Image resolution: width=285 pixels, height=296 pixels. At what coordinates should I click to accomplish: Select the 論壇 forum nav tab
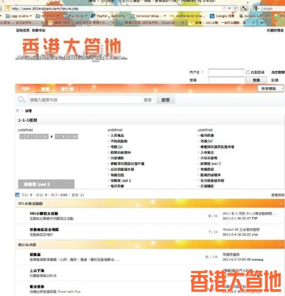point(45,89)
